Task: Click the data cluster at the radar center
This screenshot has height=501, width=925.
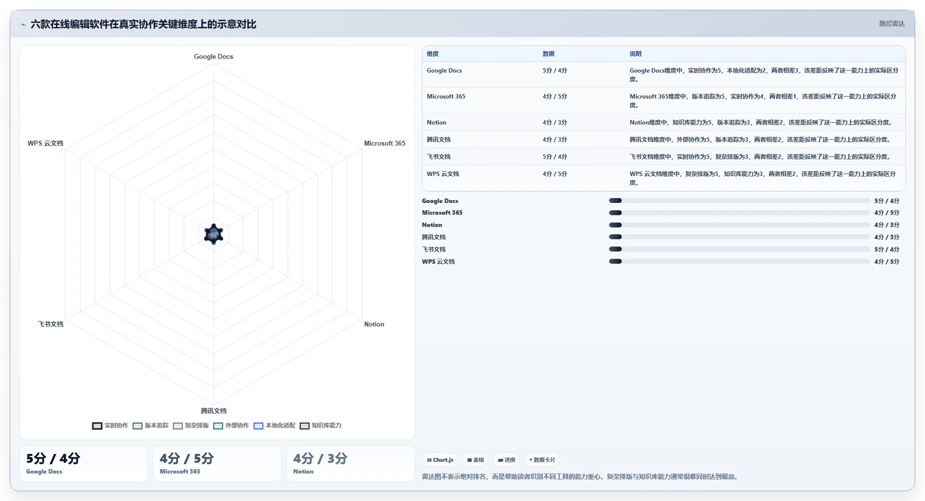Action: coord(213,234)
